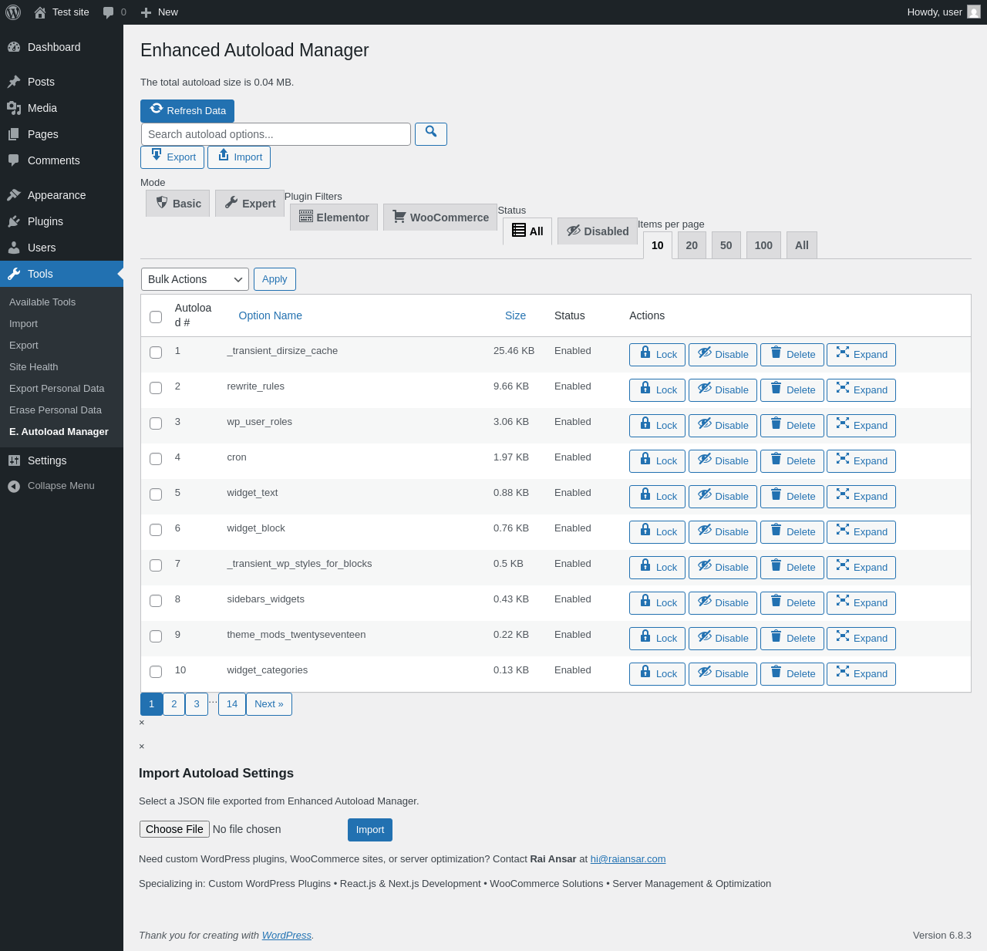
Task: Expand the _transient_wp_styles_for_blocks row
Action: 861,568
